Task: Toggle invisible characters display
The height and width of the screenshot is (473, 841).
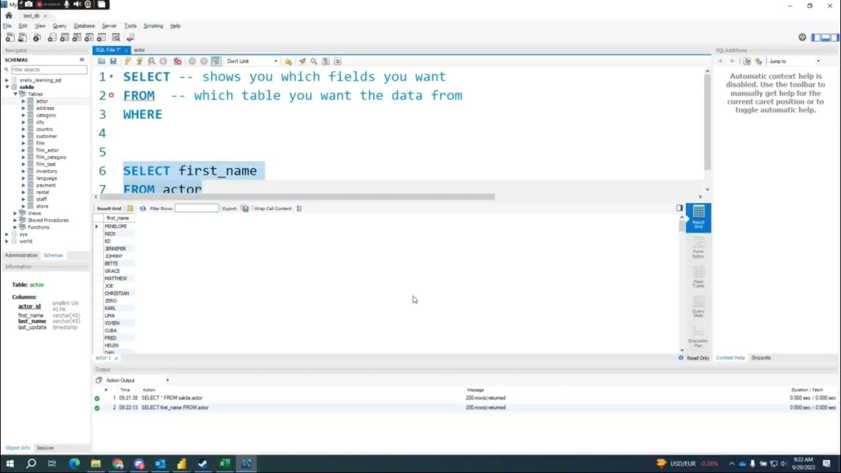Action: pyautogui.click(x=326, y=61)
